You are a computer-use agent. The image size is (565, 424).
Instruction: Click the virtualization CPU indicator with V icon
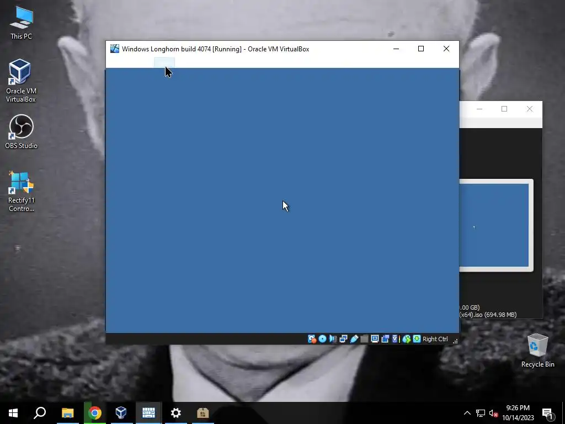coord(396,339)
